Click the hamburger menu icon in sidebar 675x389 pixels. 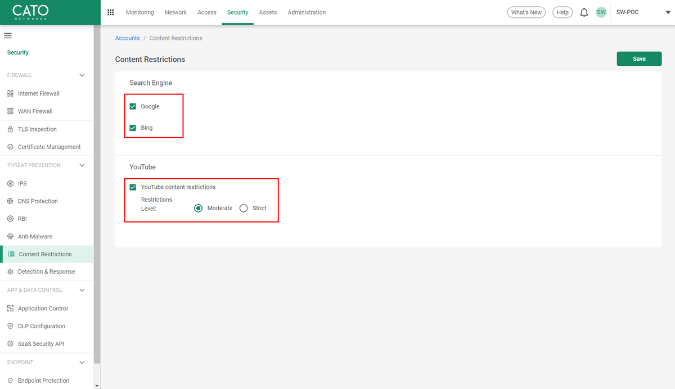[x=8, y=36]
